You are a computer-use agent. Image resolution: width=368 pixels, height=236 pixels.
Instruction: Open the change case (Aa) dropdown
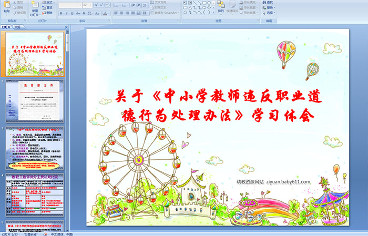(x=98, y=13)
